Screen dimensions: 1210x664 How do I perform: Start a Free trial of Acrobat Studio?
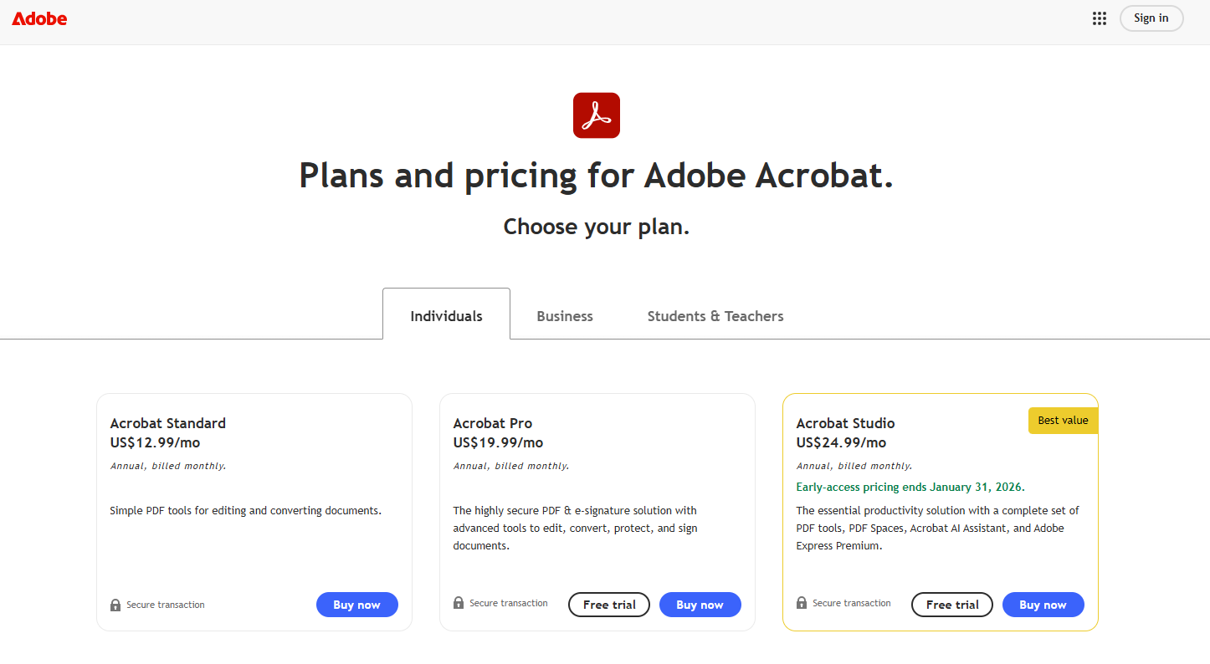[951, 604]
